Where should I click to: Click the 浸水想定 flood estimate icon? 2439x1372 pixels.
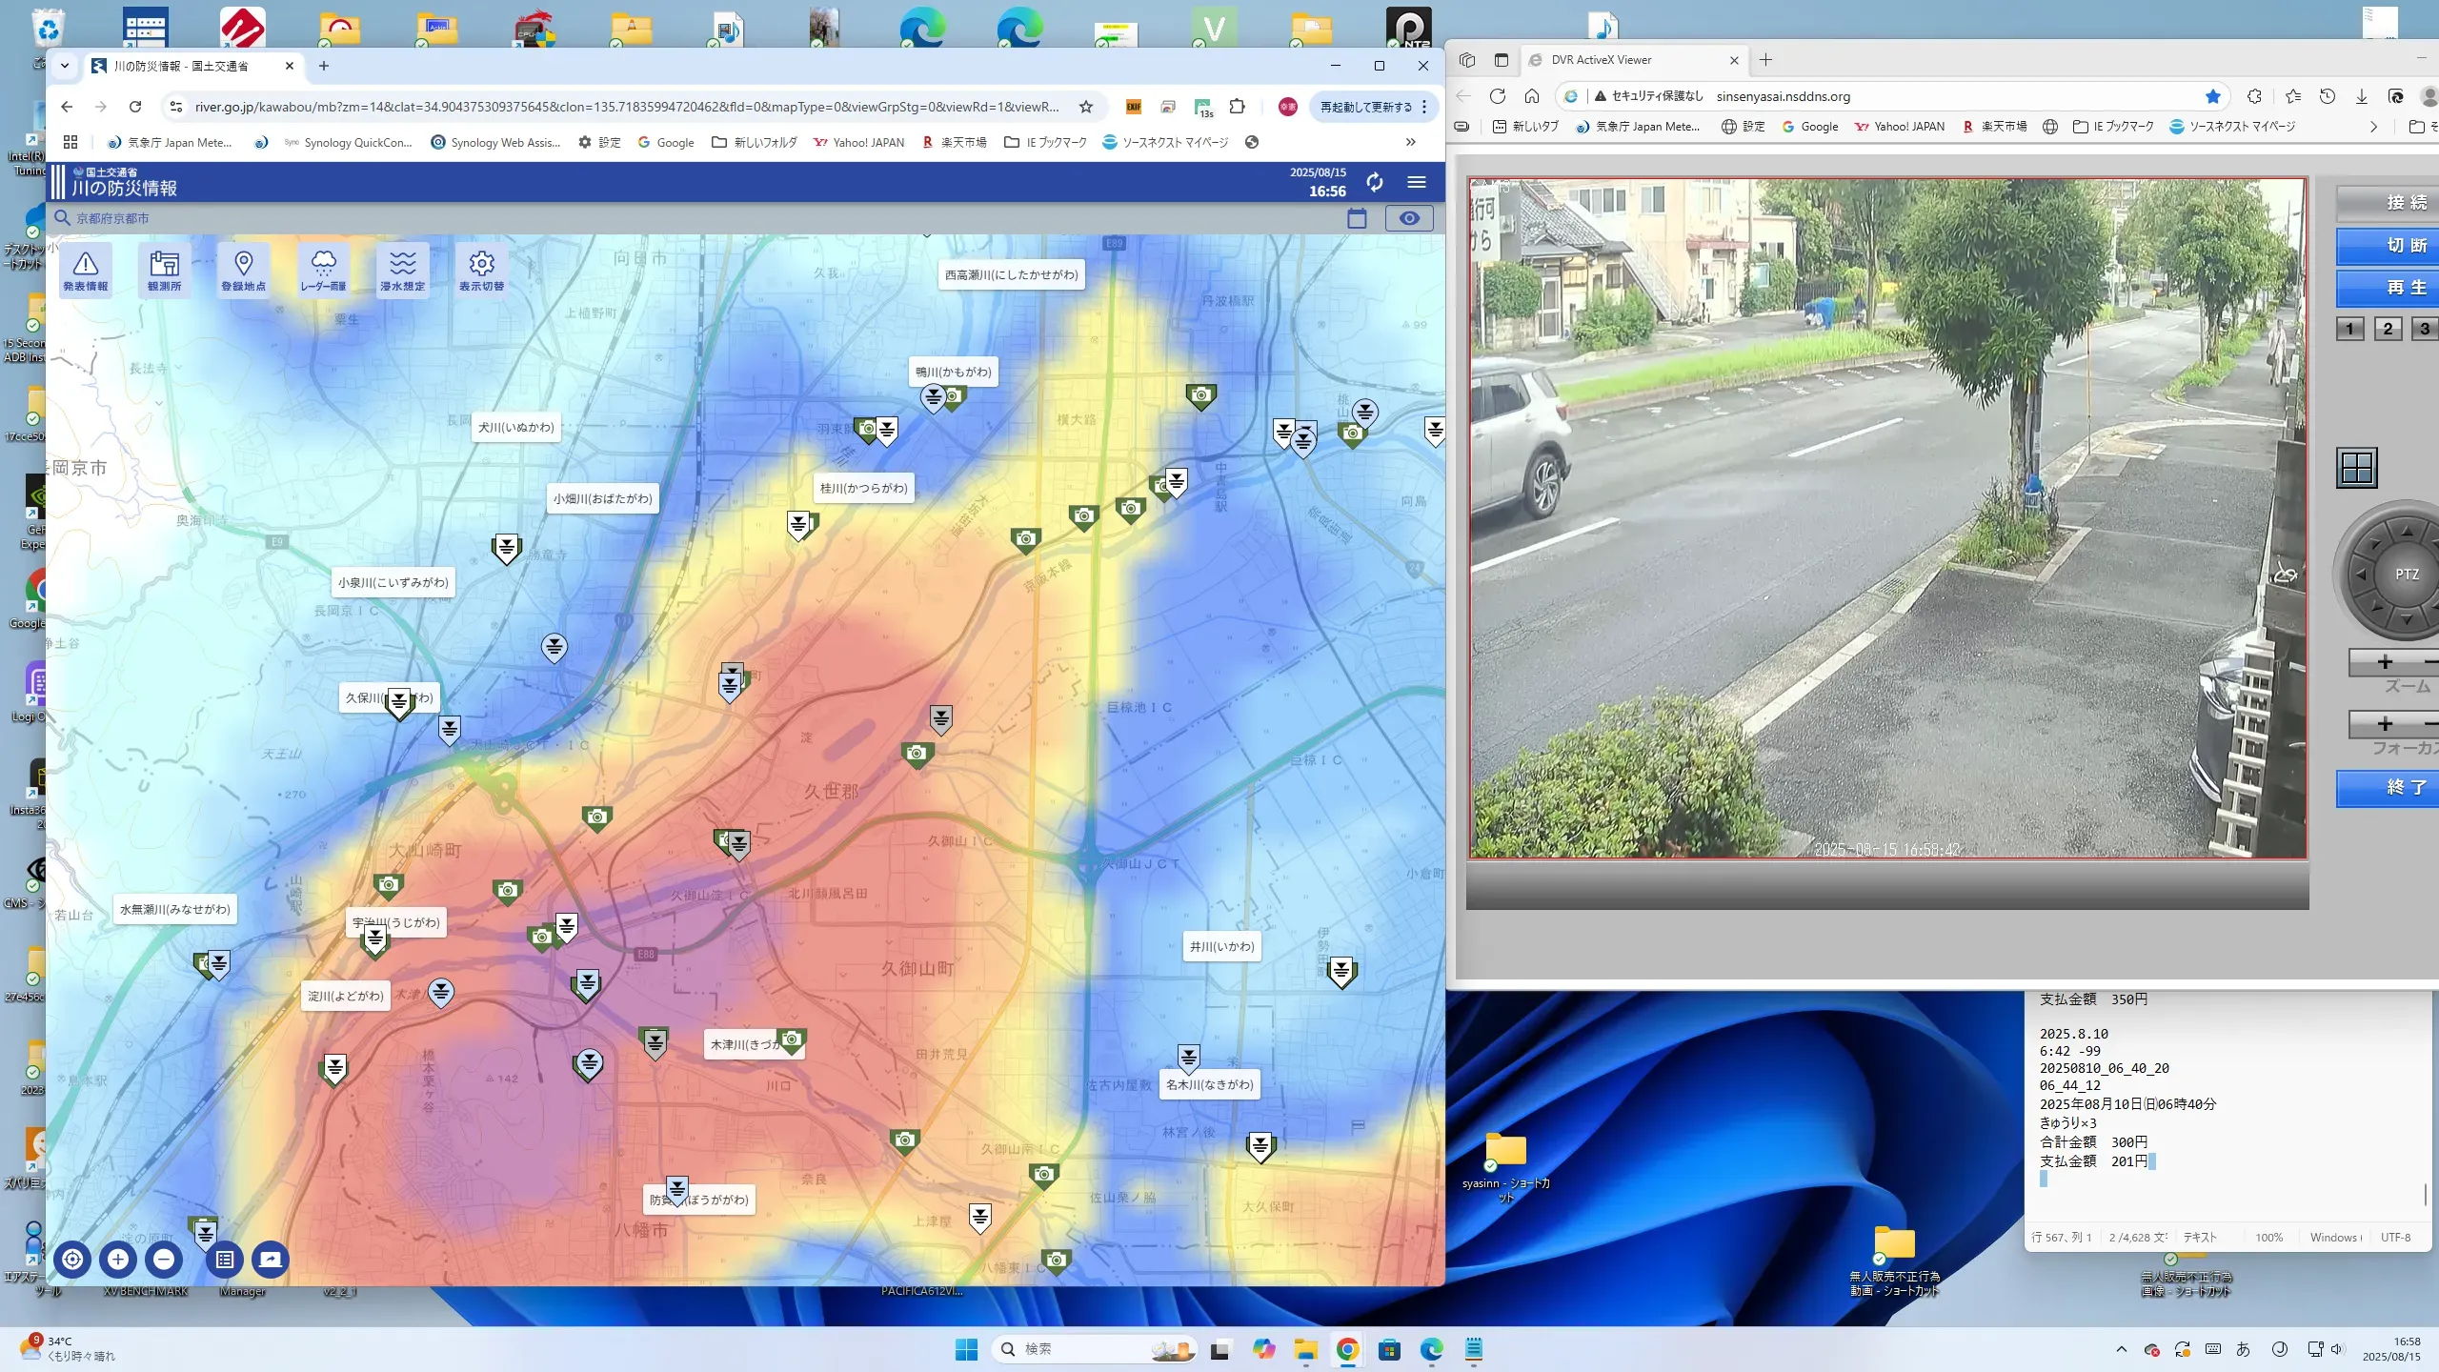click(402, 270)
